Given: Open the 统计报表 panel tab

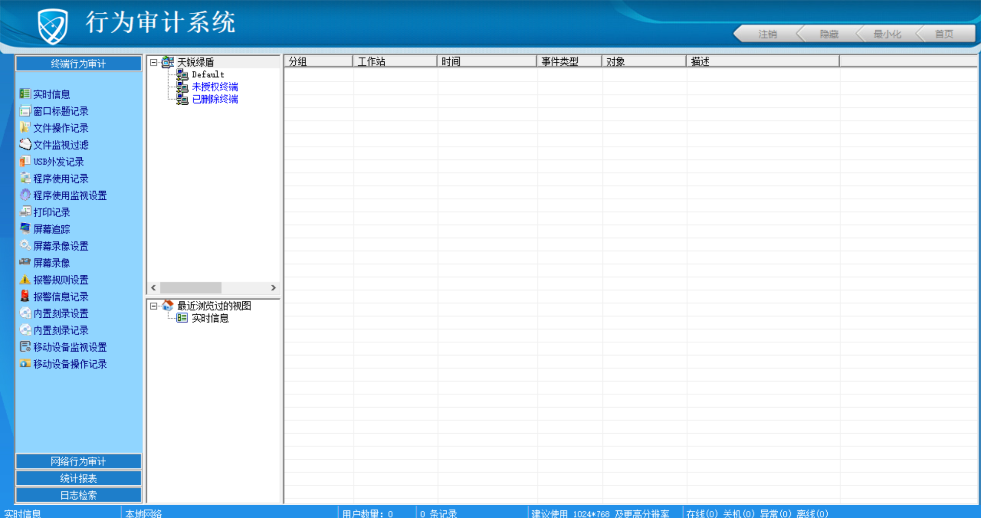Looking at the screenshot, I should (x=79, y=478).
